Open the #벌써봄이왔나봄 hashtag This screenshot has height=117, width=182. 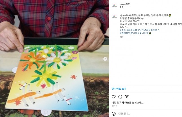click(x=129, y=33)
